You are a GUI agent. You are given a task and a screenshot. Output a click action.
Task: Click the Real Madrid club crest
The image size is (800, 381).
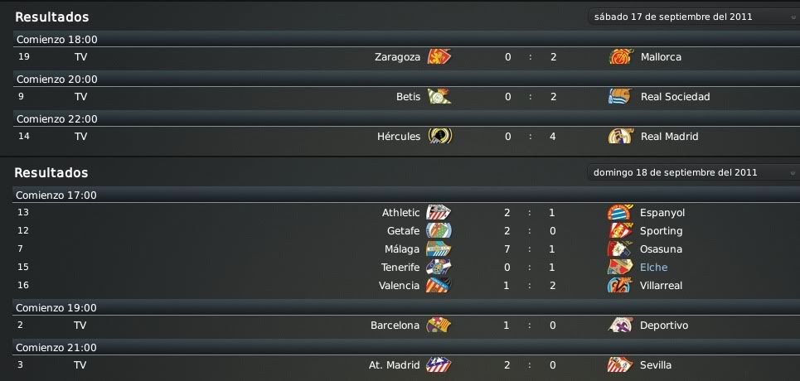pos(621,136)
